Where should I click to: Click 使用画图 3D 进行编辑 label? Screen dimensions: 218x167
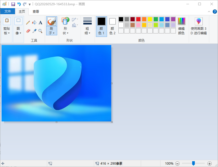click(x=199, y=31)
